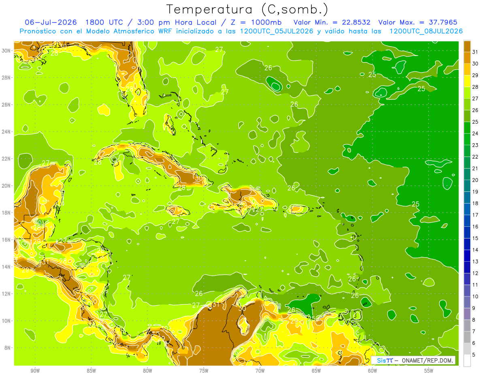The height and width of the screenshot is (376, 486).
Task: Click the '28N' latitude axis label
Action: click(7, 77)
